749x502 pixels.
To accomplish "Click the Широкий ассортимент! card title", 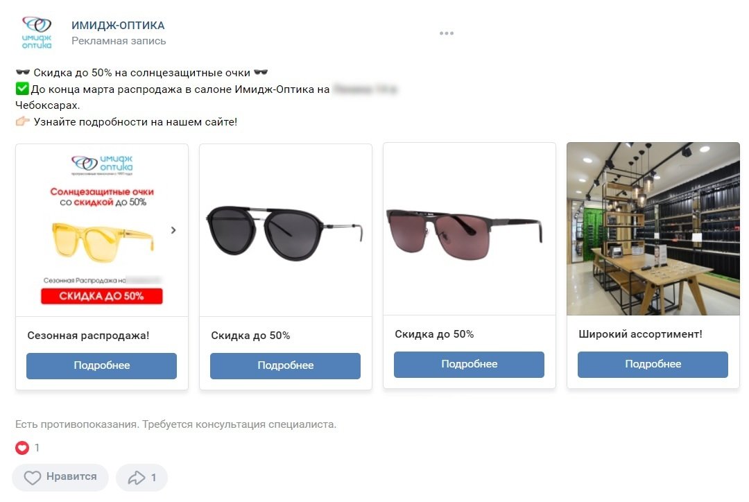I will pos(640,334).
